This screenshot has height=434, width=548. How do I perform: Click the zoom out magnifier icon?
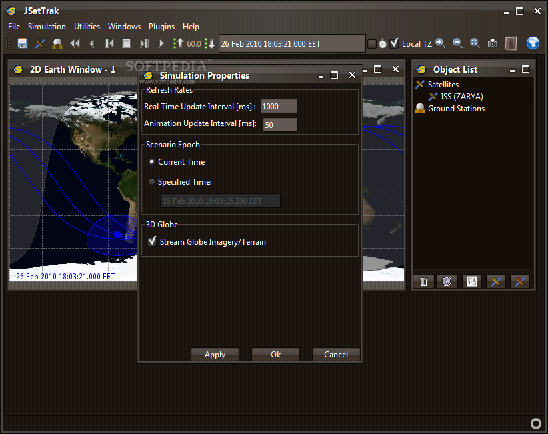pos(457,43)
